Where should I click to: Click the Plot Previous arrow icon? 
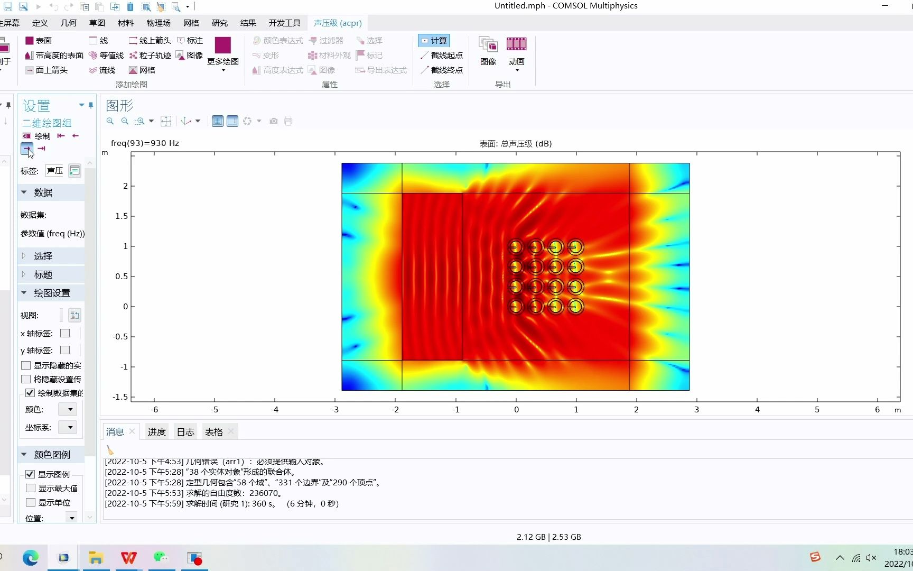tap(76, 136)
